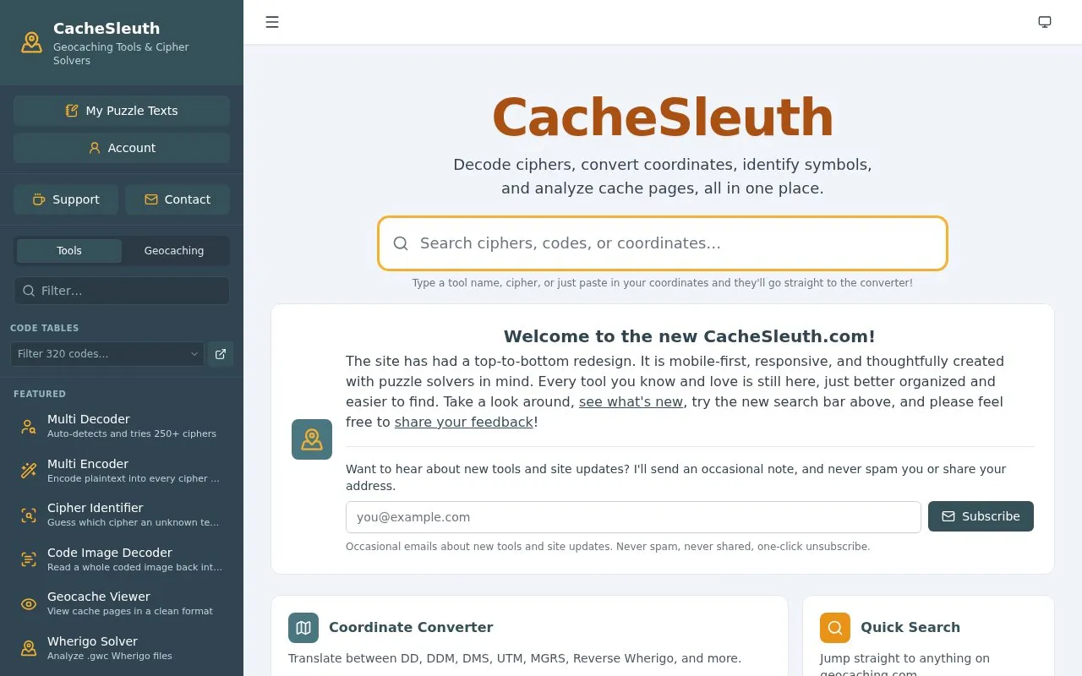1082x676 pixels.
Task: Click the CacheSleuth logo icon in sidebar
Action: tap(31, 42)
